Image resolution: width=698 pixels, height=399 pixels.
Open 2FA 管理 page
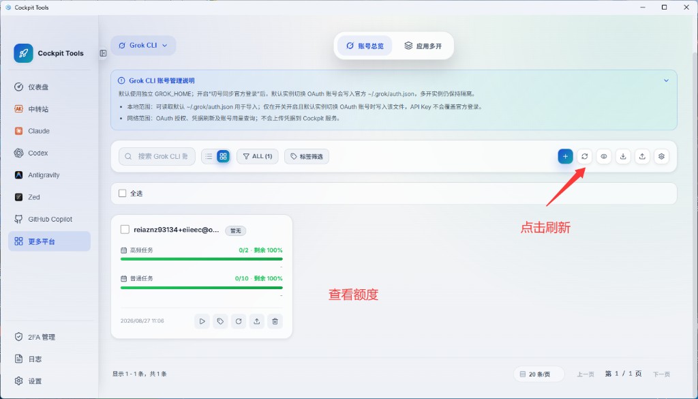click(49, 337)
